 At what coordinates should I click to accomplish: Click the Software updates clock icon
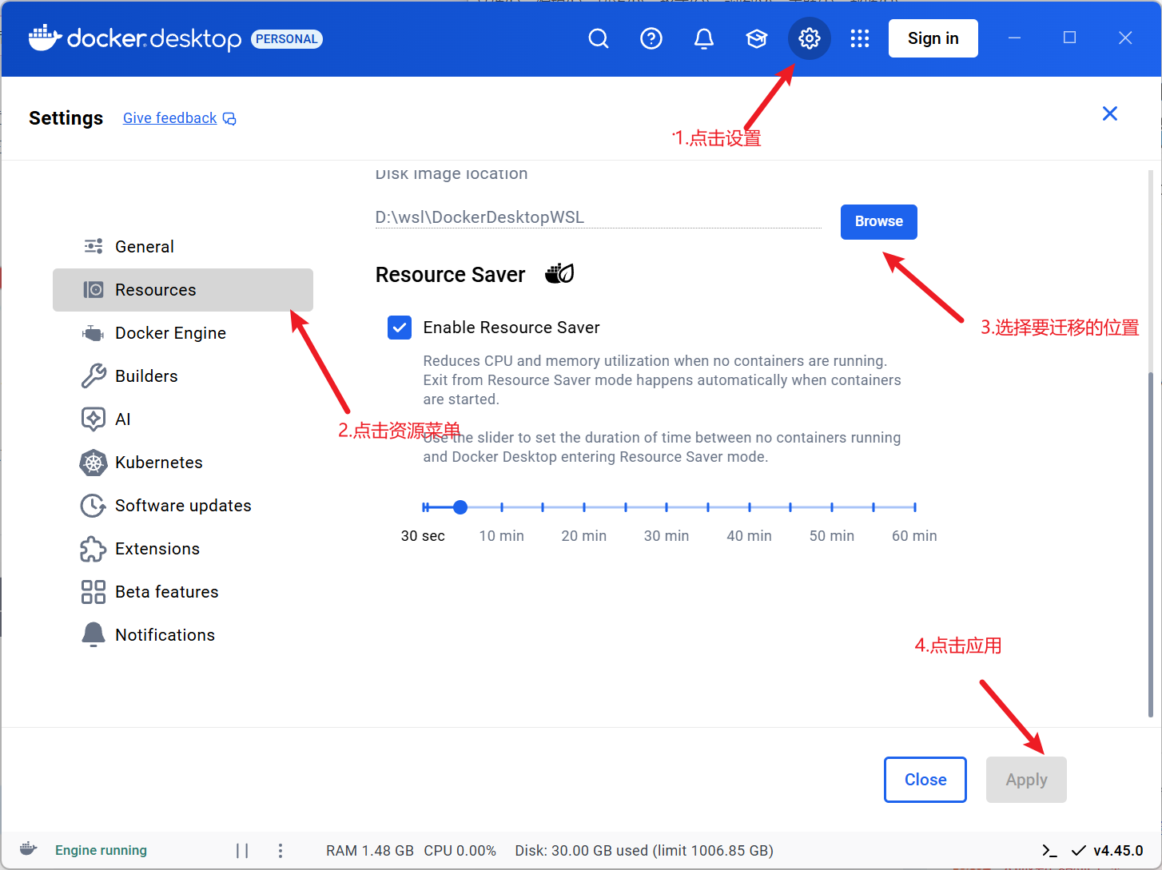[94, 506]
